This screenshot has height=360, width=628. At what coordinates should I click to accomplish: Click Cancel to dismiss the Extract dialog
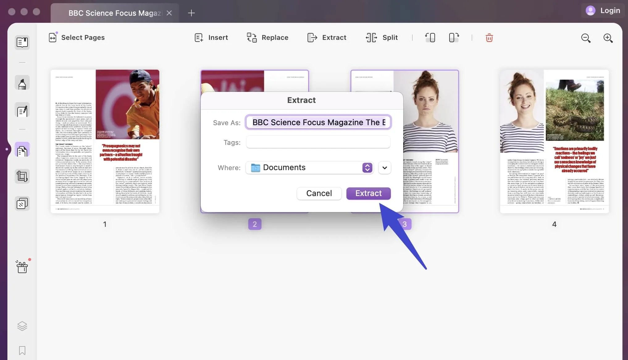pyautogui.click(x=319, y=193)
